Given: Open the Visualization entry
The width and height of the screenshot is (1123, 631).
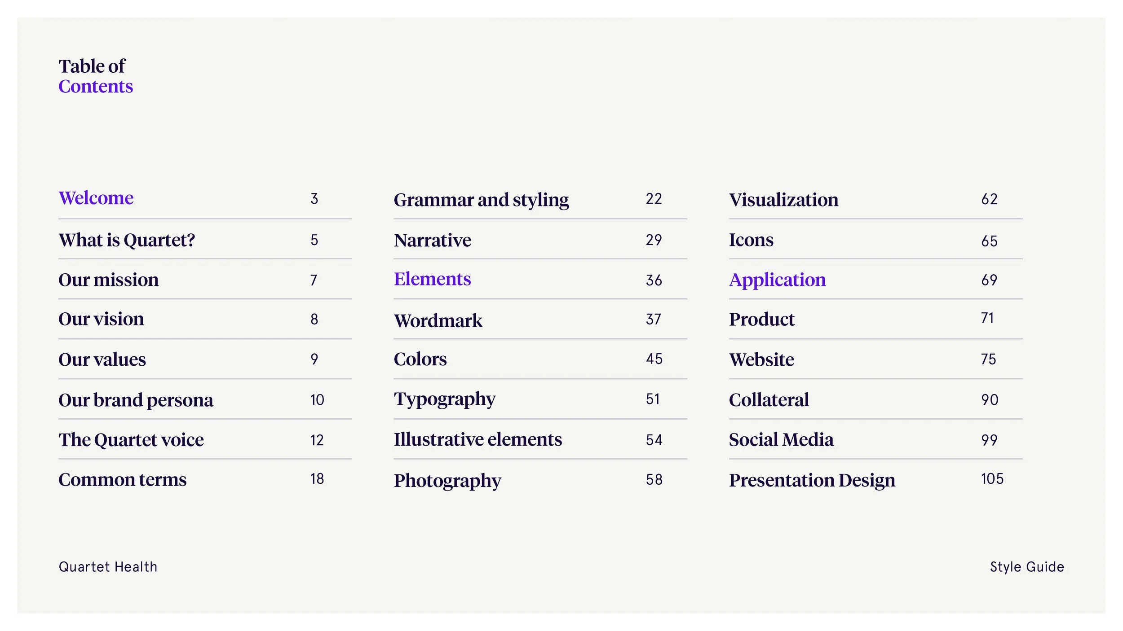Looking at the screenshot, I should tap(783, 200).
